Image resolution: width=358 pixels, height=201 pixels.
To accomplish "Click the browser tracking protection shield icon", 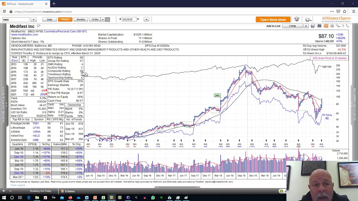I will point(4,12).
